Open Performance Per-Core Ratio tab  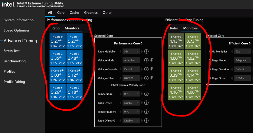point(55,28)
